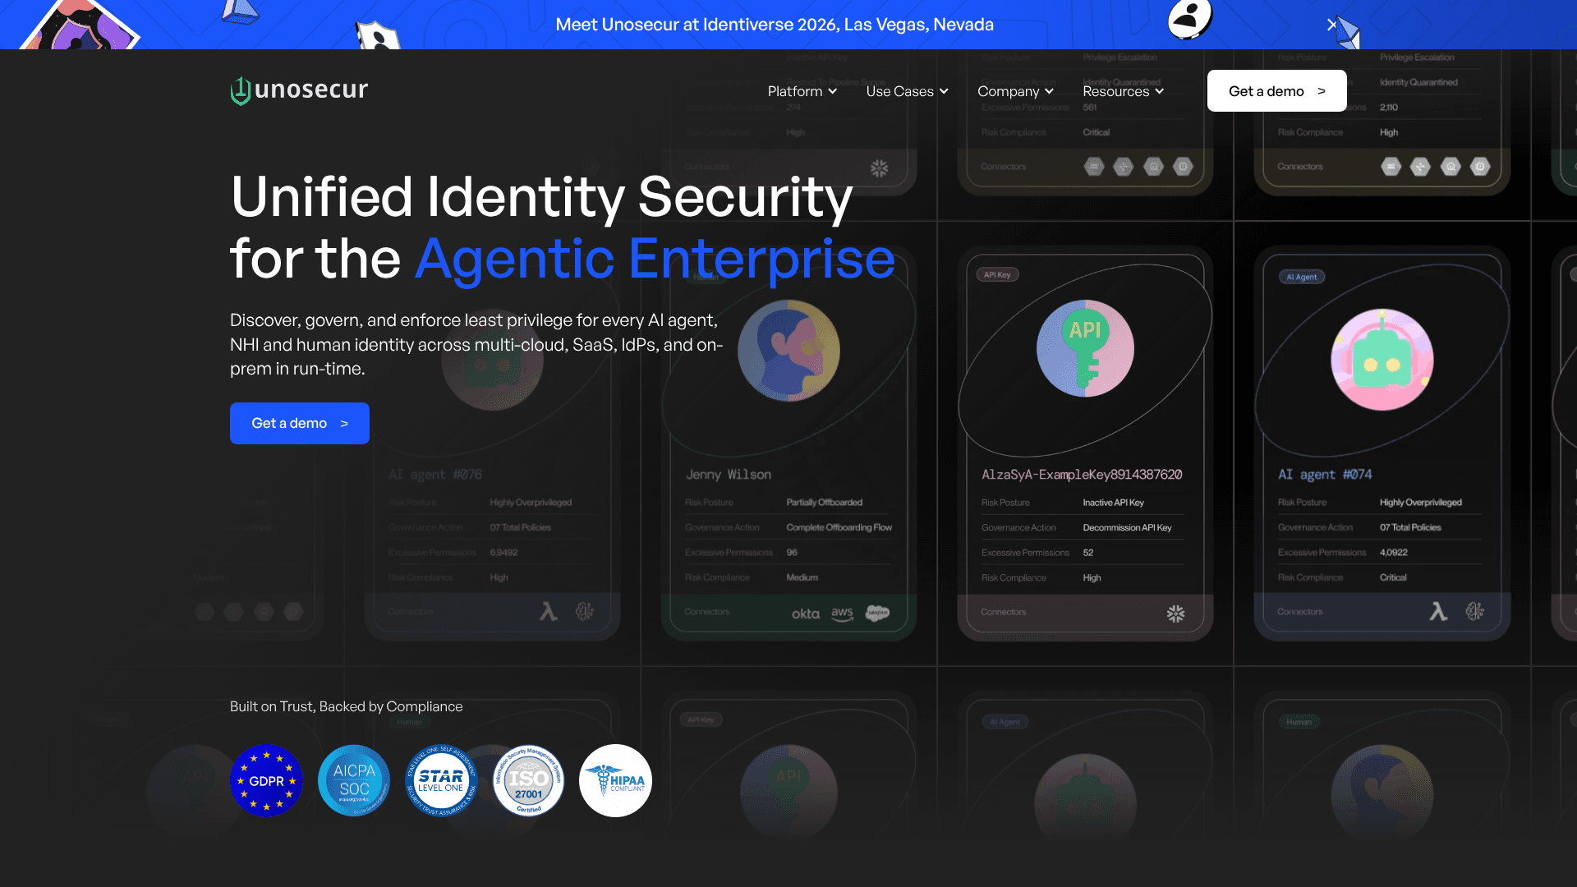Click the AICPA SOC badge
Screen dimensions: 1577x887
click(354, 780)
